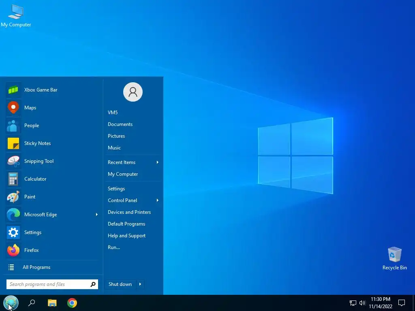This screenshot has height=311, width=415.
Task: Open the notification center icon
Action: [402, 303]
